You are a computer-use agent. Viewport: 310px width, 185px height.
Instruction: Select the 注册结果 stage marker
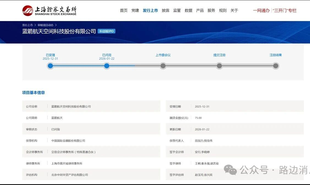[276, 66]
